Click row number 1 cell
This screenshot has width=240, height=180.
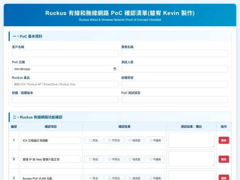tap(14, 140)
